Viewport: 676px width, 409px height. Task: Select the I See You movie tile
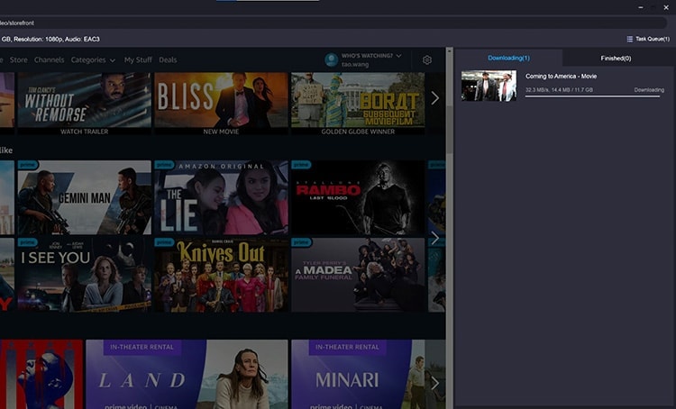85,275
